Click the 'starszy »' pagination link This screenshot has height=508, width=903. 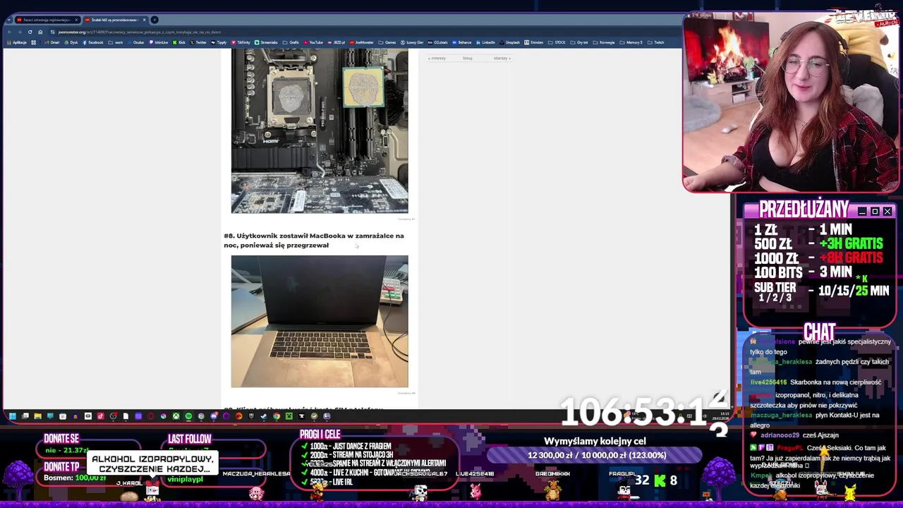(501, 58)
